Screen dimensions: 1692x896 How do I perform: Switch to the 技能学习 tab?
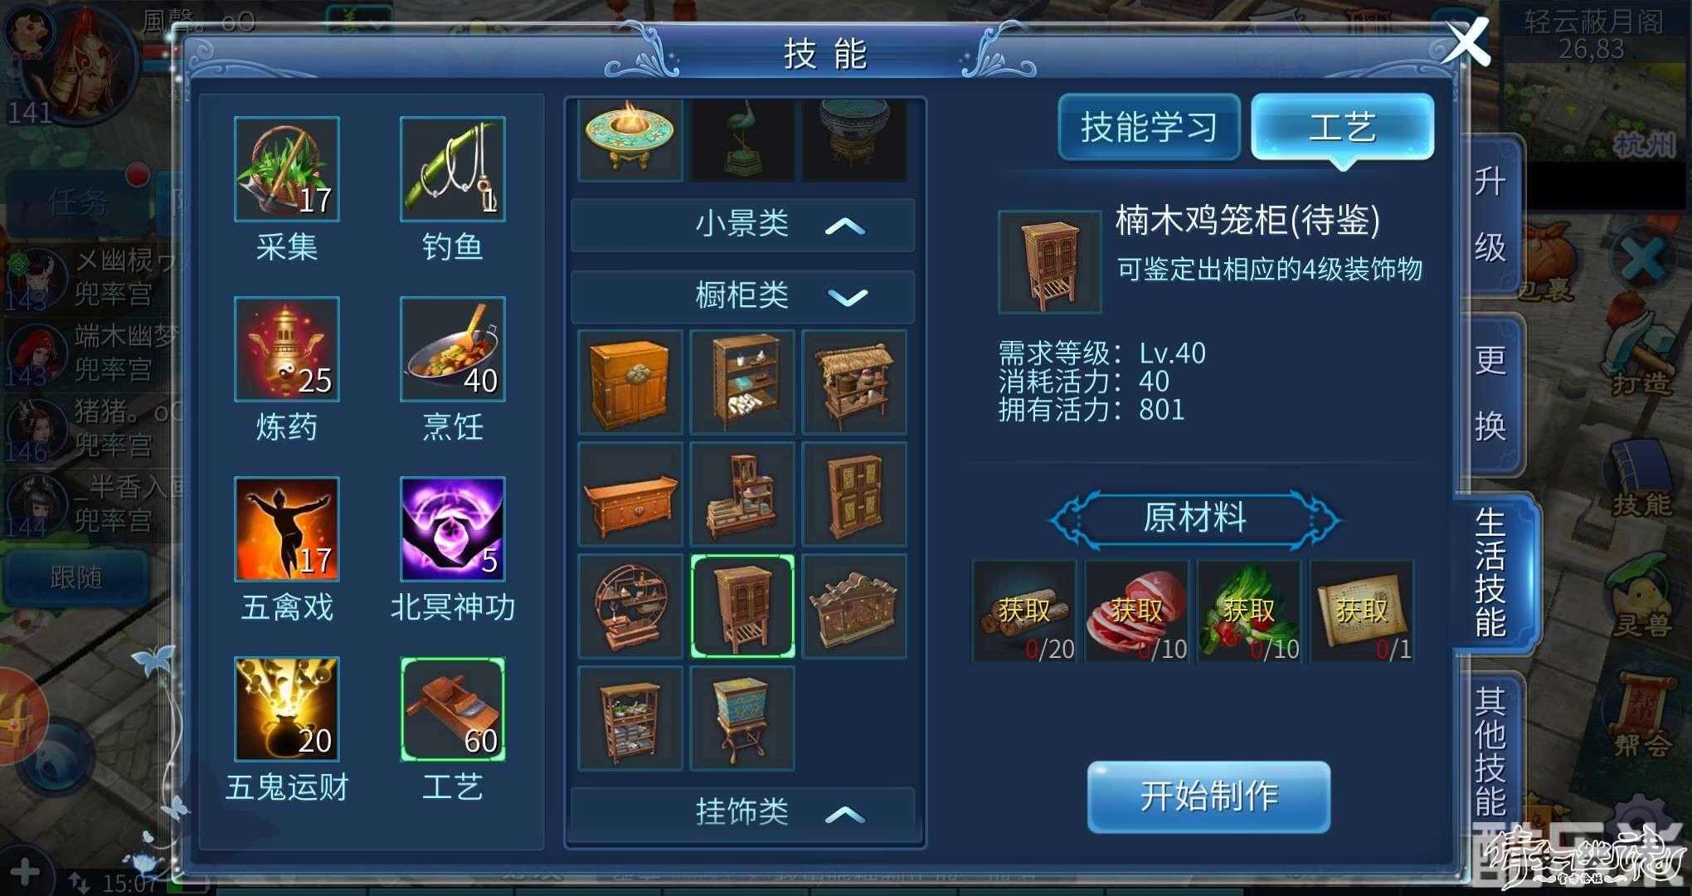pyautogui.click(x=1149, y=127)
